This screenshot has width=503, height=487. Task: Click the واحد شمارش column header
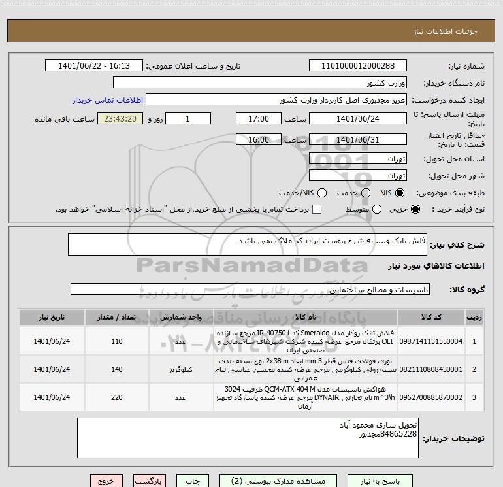tap(181, 317)
